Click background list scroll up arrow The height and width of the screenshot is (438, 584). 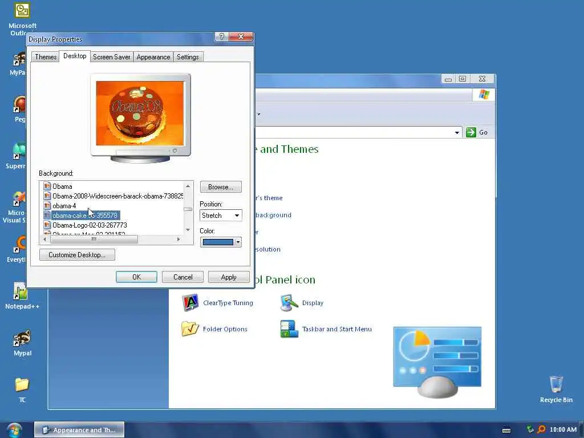point(188,186)
